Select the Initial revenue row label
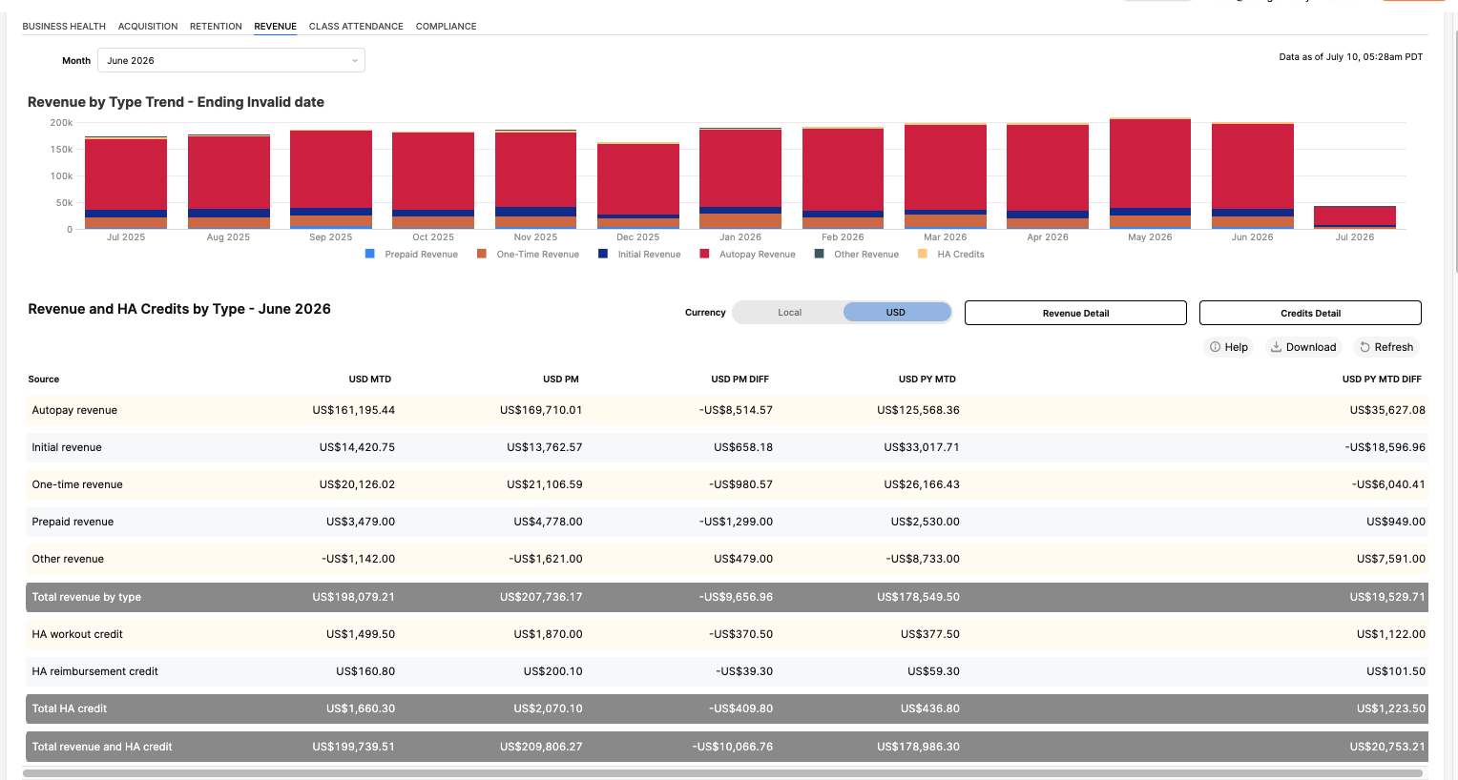 pos(67,447)
